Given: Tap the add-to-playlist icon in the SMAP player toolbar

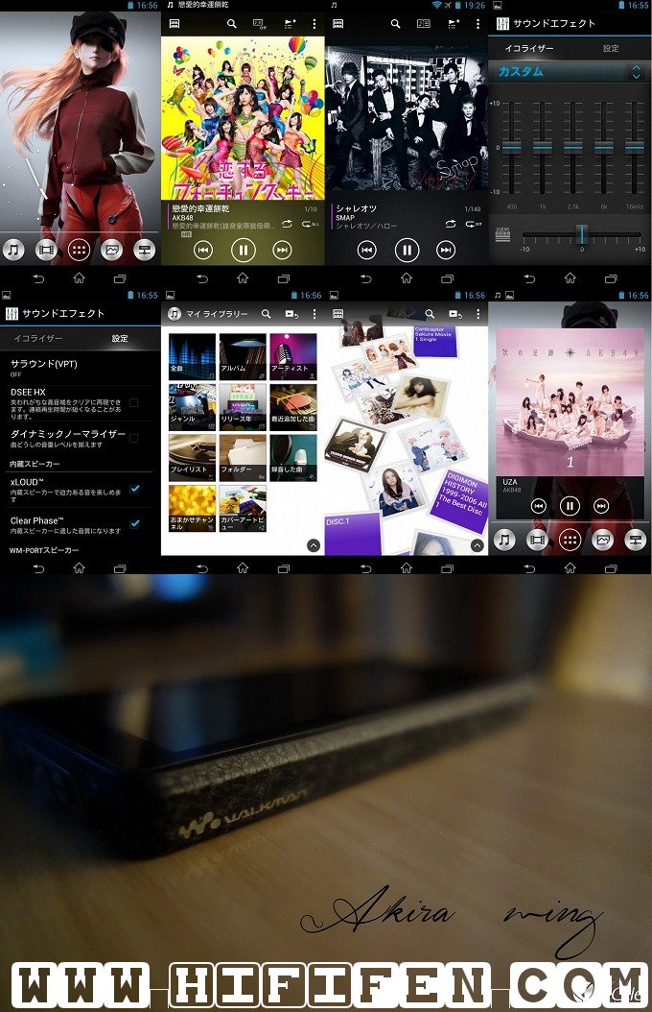Looking at the screenshot, I should [454, 23].
